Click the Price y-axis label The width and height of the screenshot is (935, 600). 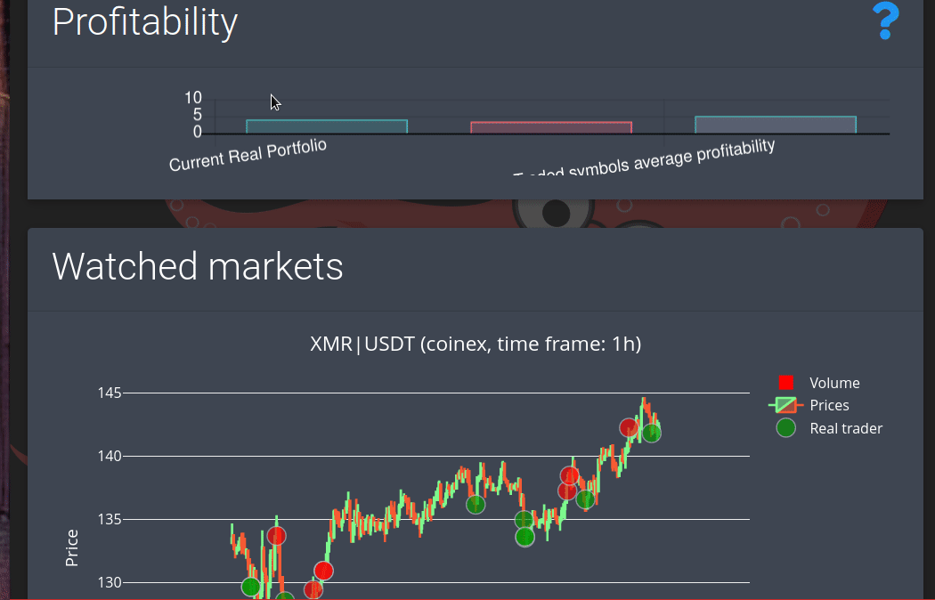[x=72, y=547]
